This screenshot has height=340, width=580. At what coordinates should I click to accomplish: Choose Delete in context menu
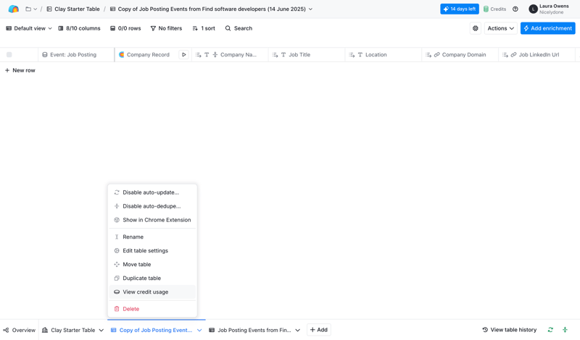[152, 309]
